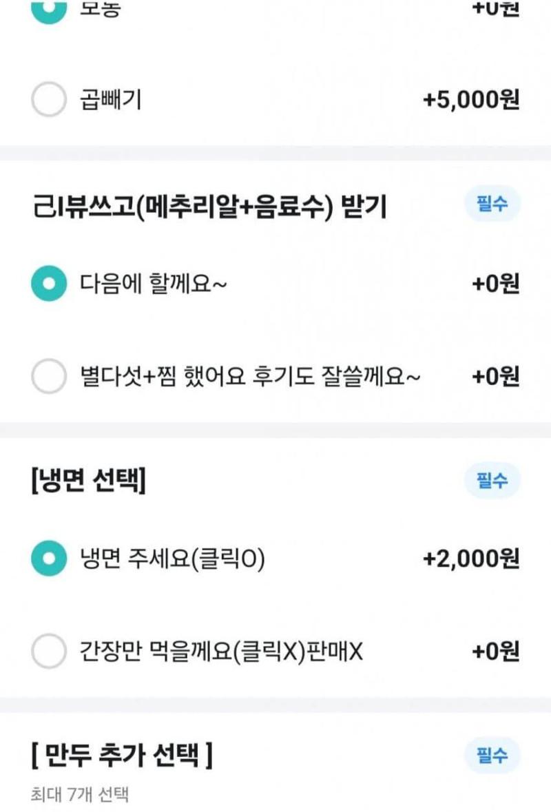This screenshot has height=812, width=551.
Task: Tap the [ 만두 추가 선택 ] heading
Action: (x=122, y=756)
